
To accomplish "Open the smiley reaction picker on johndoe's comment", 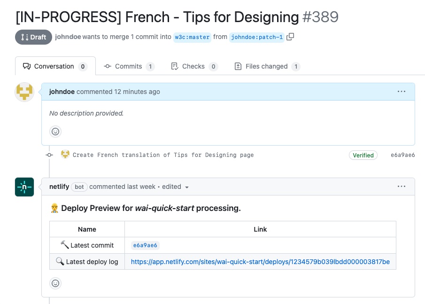I will coord(55,132).
